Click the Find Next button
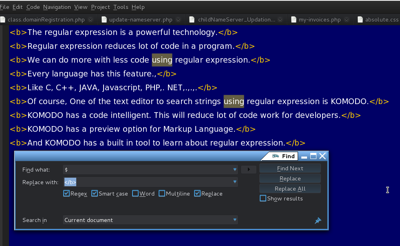 (290, 168)
